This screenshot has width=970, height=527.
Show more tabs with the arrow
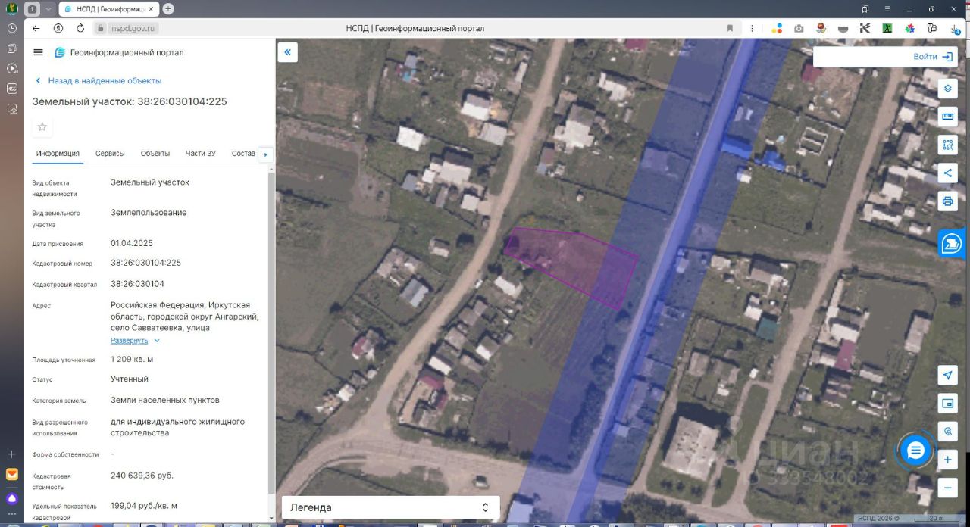[265, 154]
